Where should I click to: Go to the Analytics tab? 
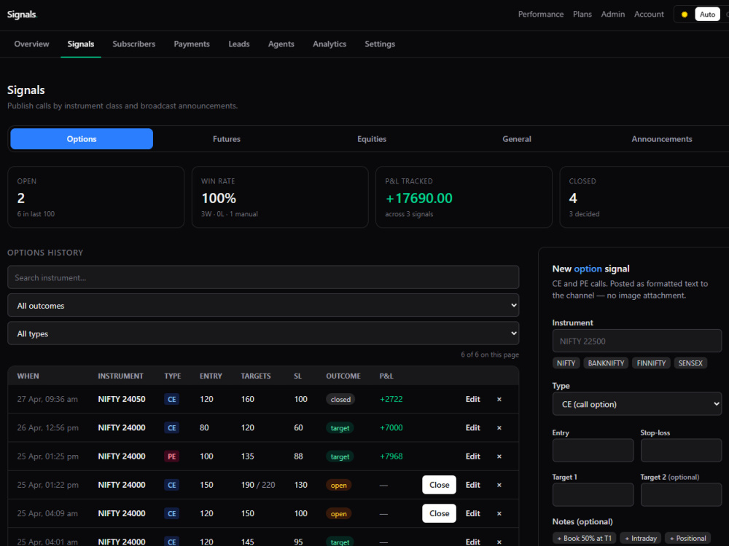330,44
